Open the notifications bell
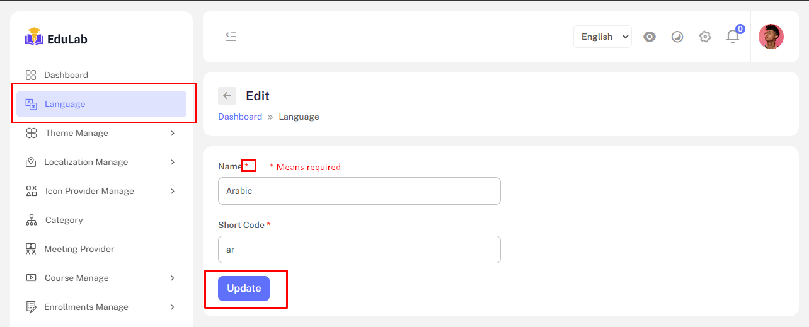Viewport: 809px width, 327px height. tap(733, 37)
